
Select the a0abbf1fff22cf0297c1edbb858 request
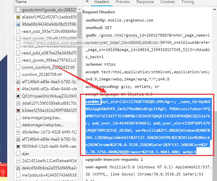click(45, 17)
